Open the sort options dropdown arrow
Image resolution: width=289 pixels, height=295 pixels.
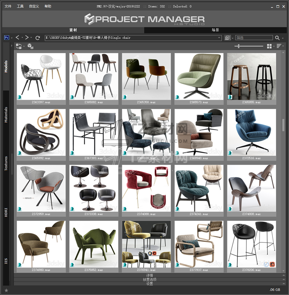[283, 46]
